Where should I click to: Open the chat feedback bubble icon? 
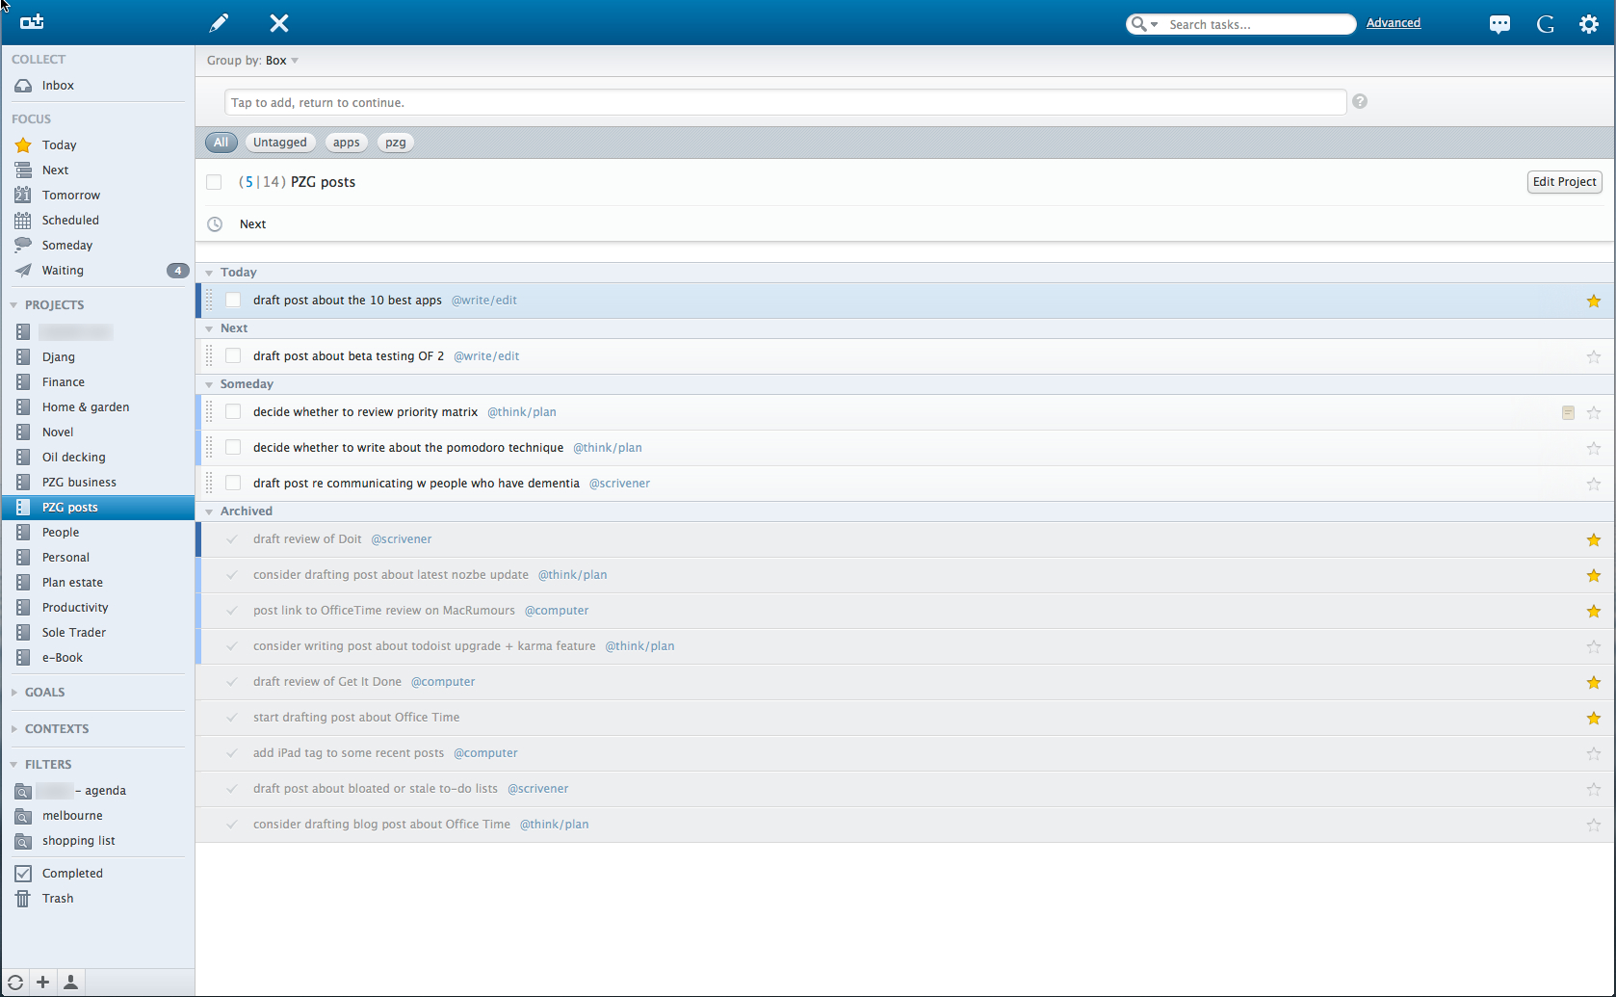tap(1499, 25)
